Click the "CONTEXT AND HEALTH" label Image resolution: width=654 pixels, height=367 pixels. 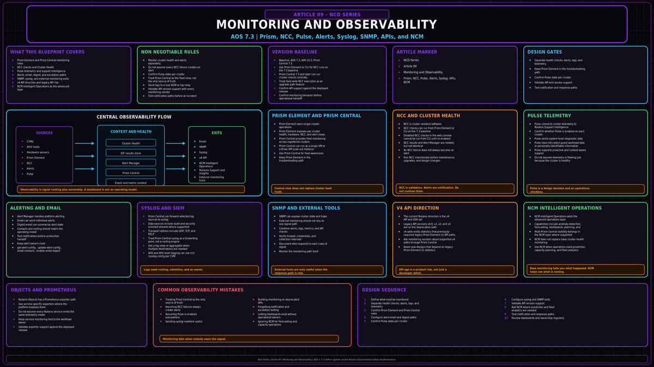(x=131, y=132)
